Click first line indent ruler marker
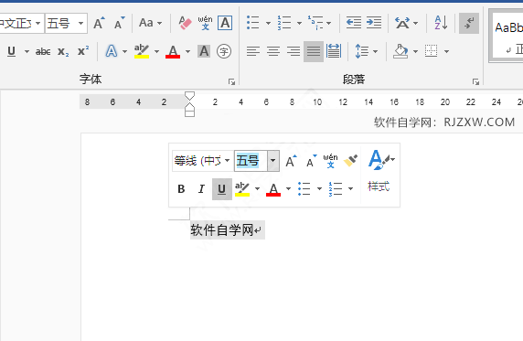The height and width of the screenshot is (341, 523). click(x=189, y=96)
